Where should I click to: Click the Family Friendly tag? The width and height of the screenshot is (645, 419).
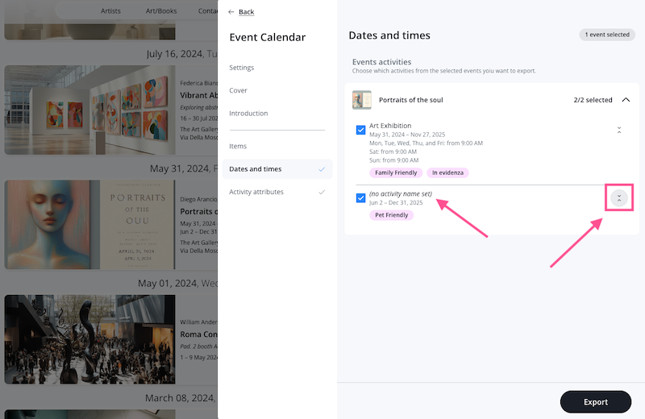(396, 172)
